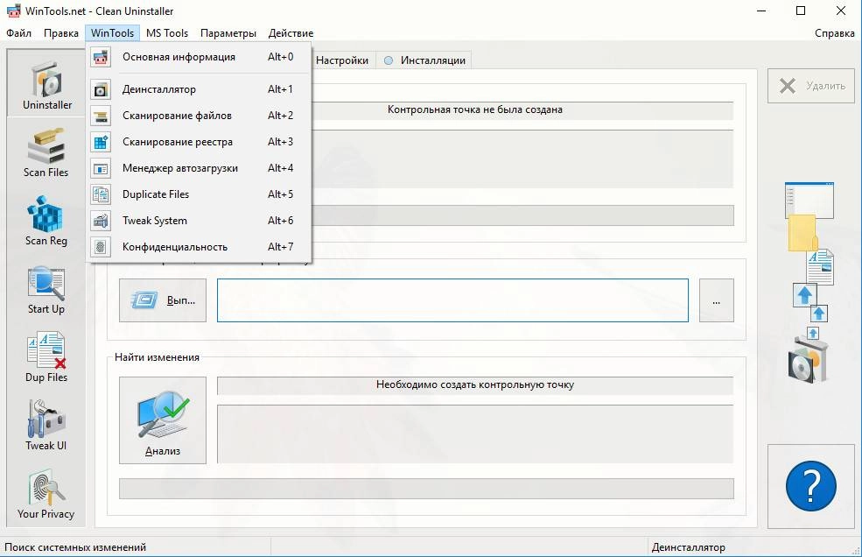The width and height of the screenshot is (862, 557).
Task: Click the Конфиденциальность fingerprint menu icon
Action: point(101,247)
